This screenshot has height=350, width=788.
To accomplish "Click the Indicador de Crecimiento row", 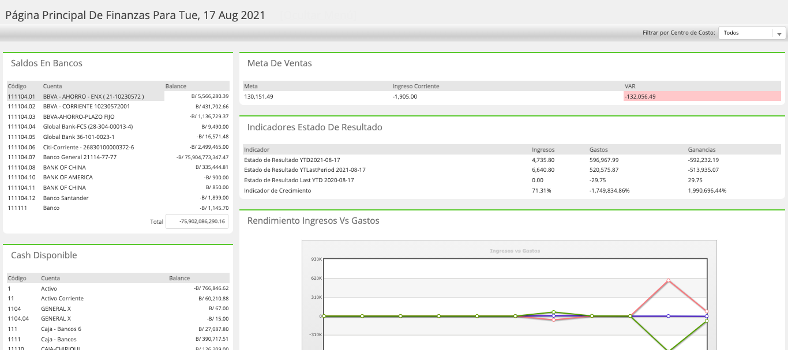I will click(512, 190).
